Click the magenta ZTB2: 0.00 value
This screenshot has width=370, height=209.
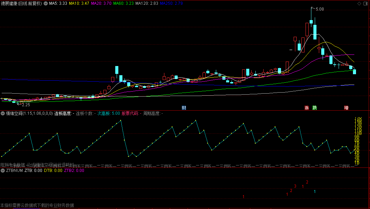point(74,170)
